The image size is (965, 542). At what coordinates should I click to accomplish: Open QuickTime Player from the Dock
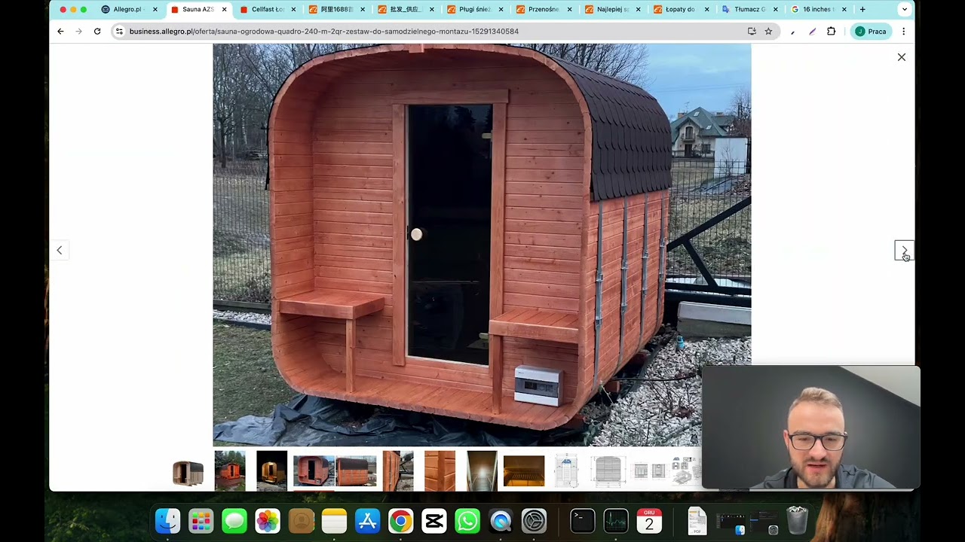501,521
